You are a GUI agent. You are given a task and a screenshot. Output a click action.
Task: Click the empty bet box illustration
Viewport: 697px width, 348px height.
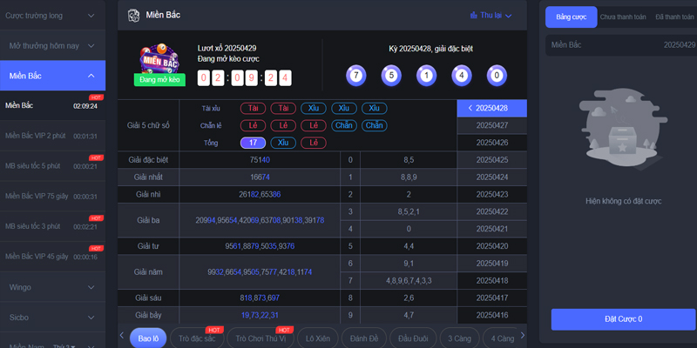tap(623, 130)
